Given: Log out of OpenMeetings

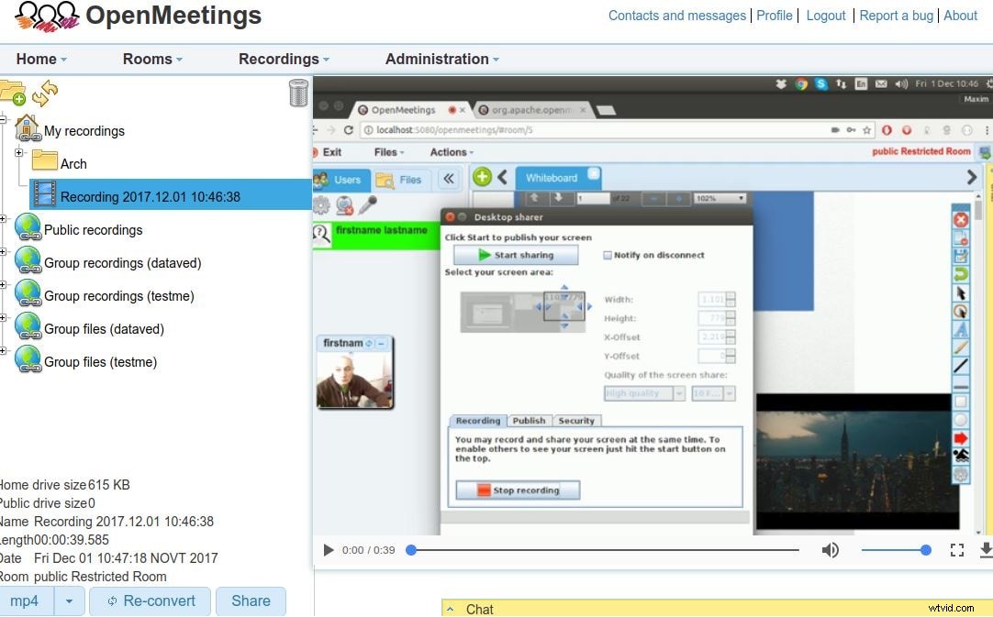Looking at the screenshot, I should pyautogui.click(x=825, y=16).
